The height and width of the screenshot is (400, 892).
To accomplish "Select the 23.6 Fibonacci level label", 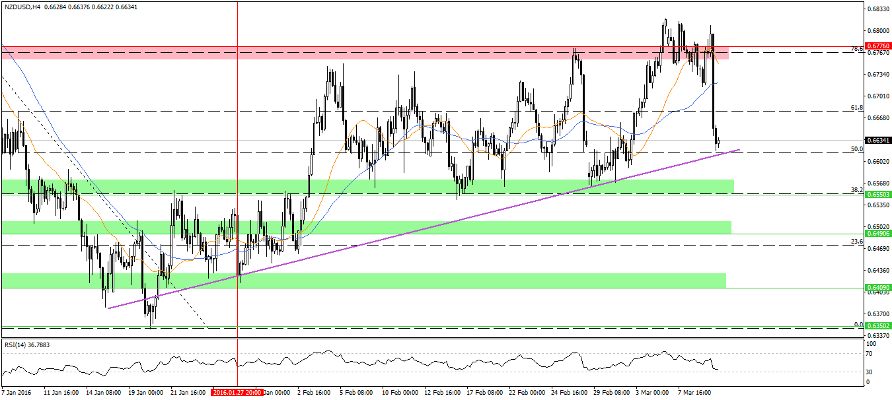I will [857, 242].
